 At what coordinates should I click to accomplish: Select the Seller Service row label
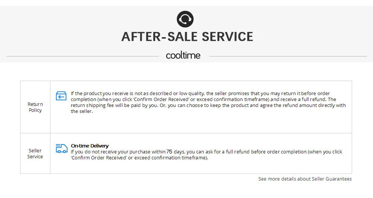click(x=35, y=153)
